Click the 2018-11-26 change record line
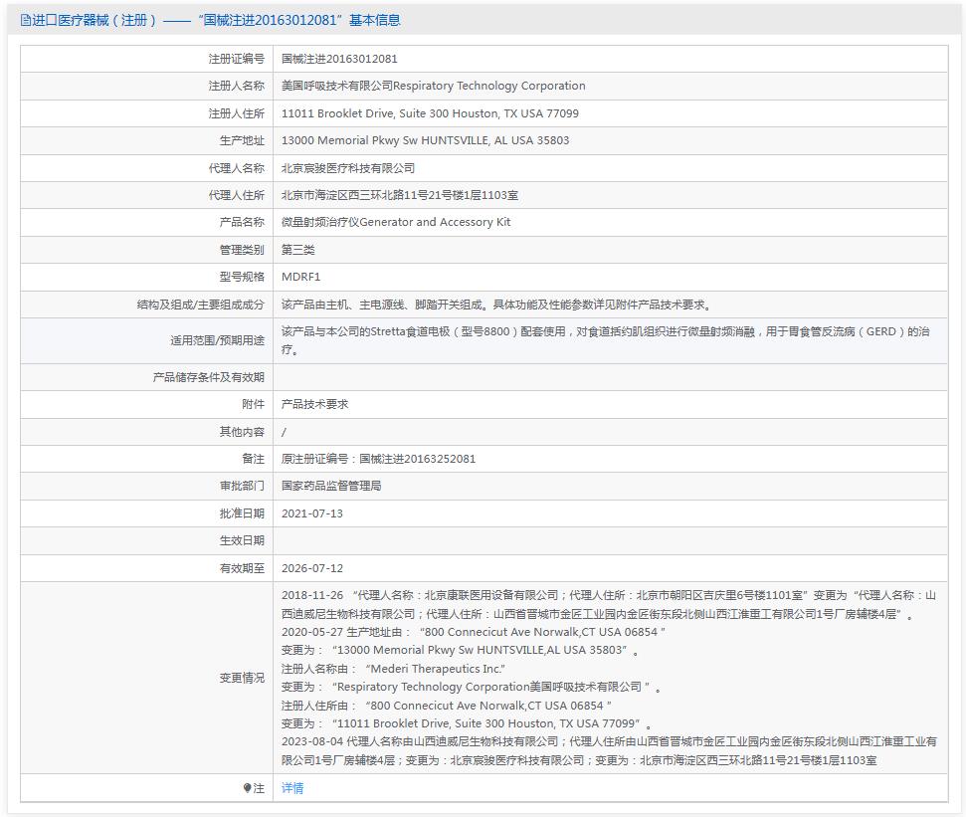Viewport: 966px width, 817px height. (x=609, y=604)
